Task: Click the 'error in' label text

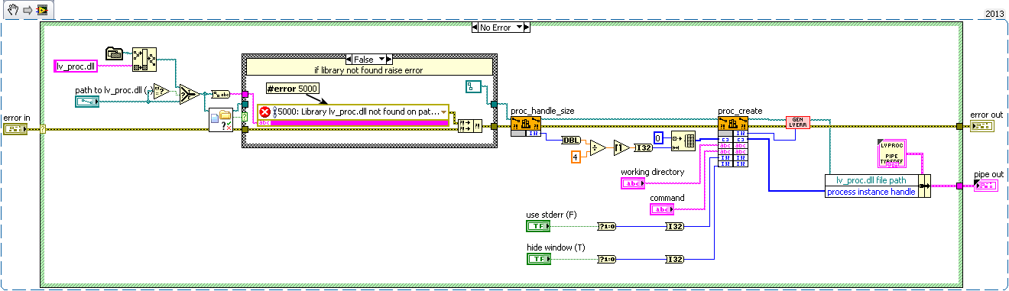Action: click(17, 118)
